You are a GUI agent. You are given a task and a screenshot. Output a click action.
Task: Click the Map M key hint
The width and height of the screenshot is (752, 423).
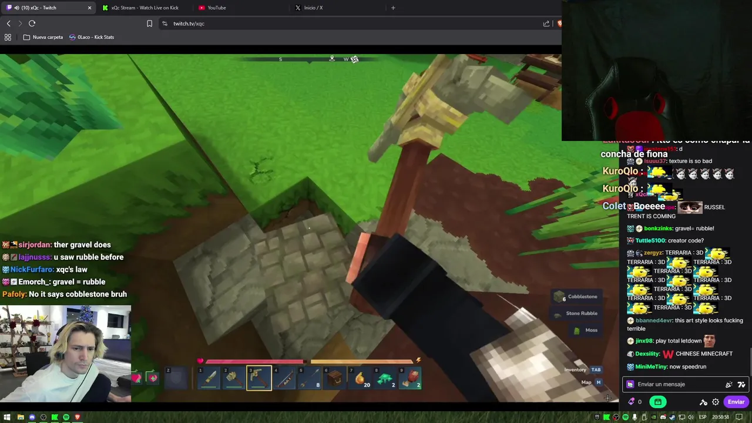coord(592,382)
